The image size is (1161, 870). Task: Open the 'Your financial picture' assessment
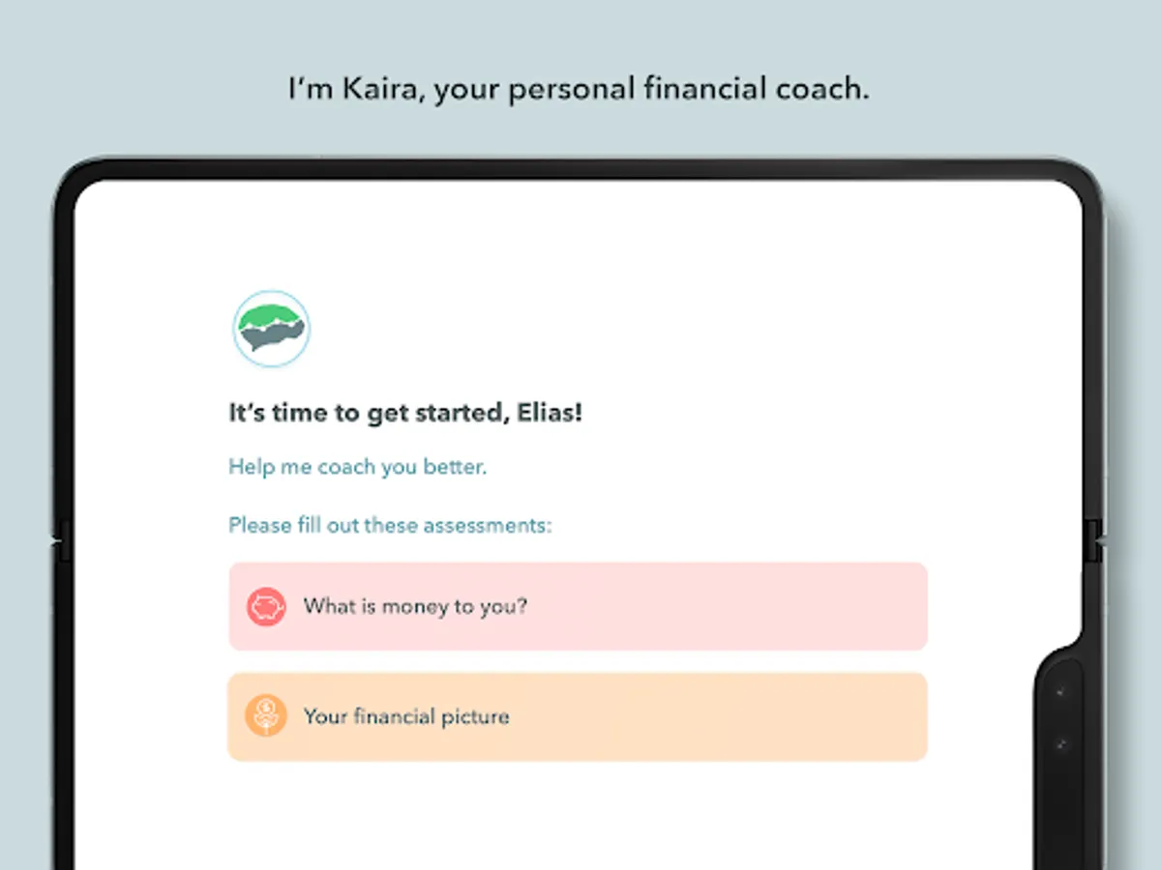406,716
